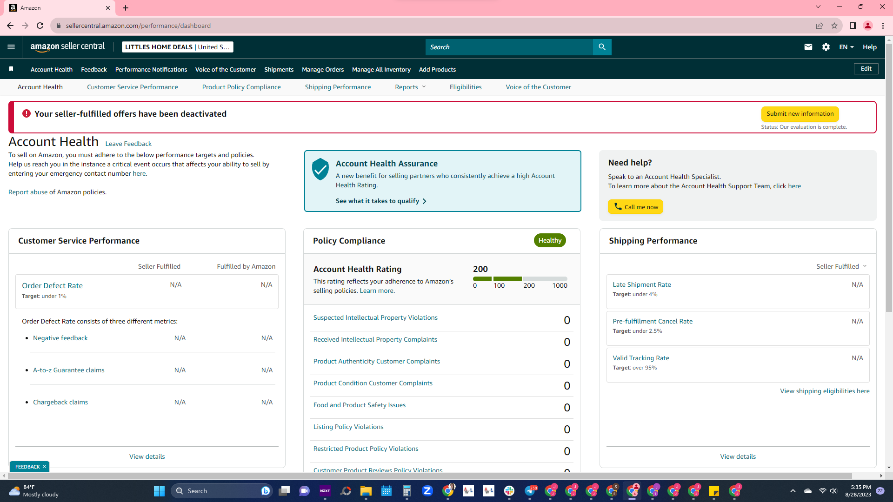Open Suspected Intellectual Property Violations link
Viewport: 893px width, 502px height.
tap(375, 317)
